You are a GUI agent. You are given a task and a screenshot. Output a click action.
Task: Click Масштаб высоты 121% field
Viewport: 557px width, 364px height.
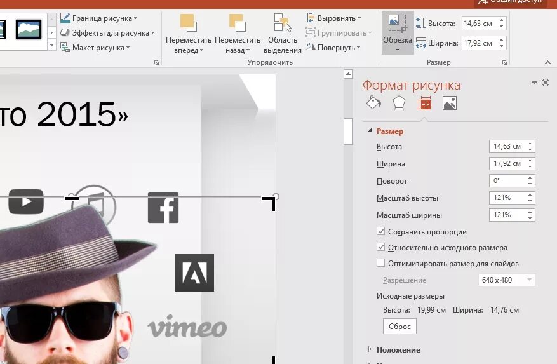click(x=507, y=198)
